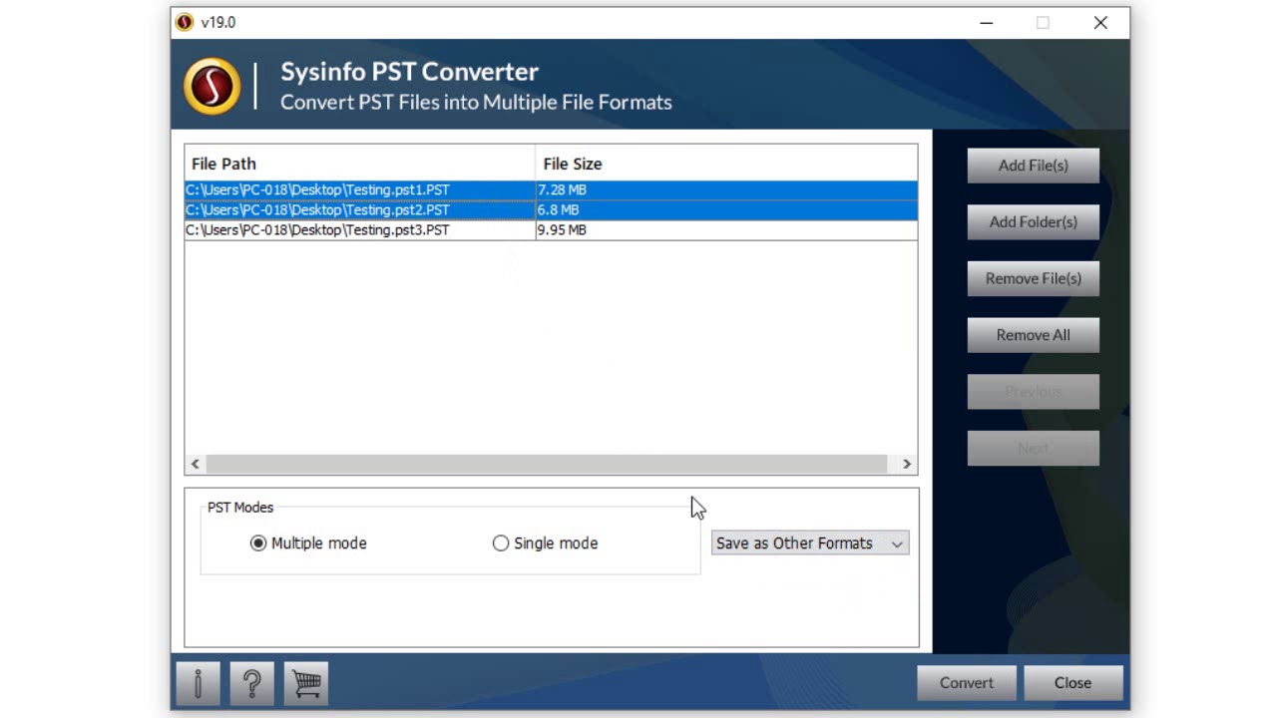The width and height of the screenshot is (1277, 718).
Task: Open the info icon at bottom bar
Action: click(198, 683)
